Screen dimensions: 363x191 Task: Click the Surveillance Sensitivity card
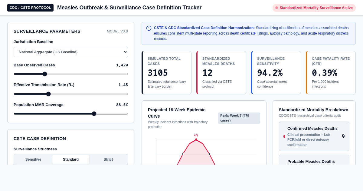point(276,72)
